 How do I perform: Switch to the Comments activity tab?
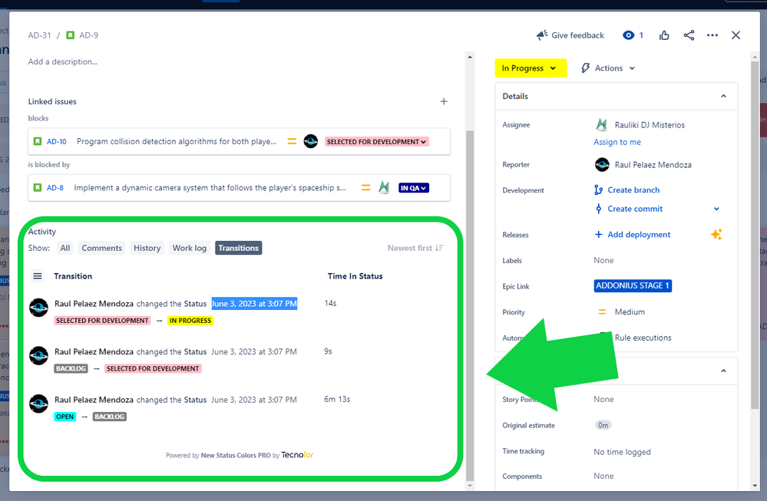coord(101,248)
